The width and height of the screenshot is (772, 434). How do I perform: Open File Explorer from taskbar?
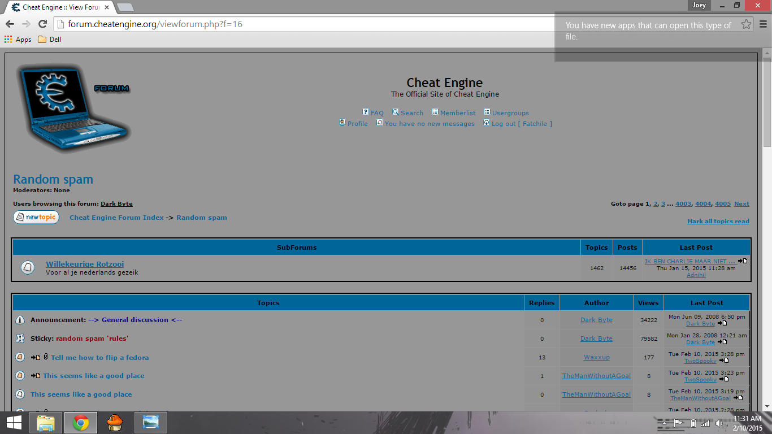tap(46, 423)
